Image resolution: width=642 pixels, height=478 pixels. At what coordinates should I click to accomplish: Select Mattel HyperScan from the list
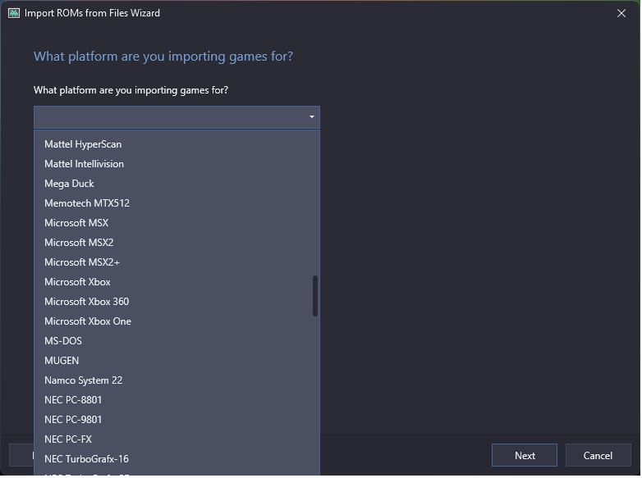177,144
